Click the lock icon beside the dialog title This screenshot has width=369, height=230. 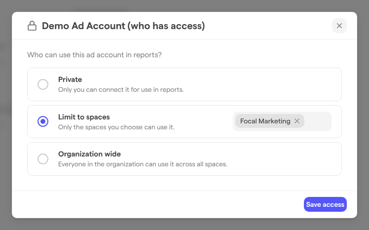[x=32, y=26]
